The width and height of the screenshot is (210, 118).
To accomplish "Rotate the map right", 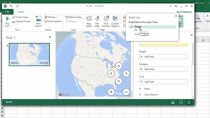I will click(126, 74).
